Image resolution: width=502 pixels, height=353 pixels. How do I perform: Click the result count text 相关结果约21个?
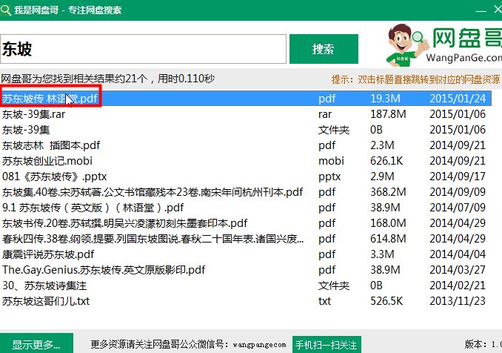coord(110,79)
